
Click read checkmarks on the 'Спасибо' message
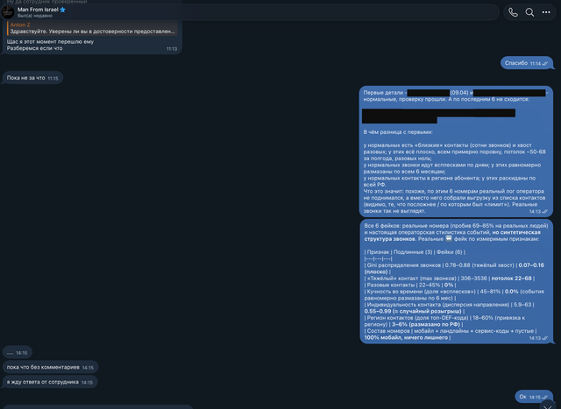545,64
